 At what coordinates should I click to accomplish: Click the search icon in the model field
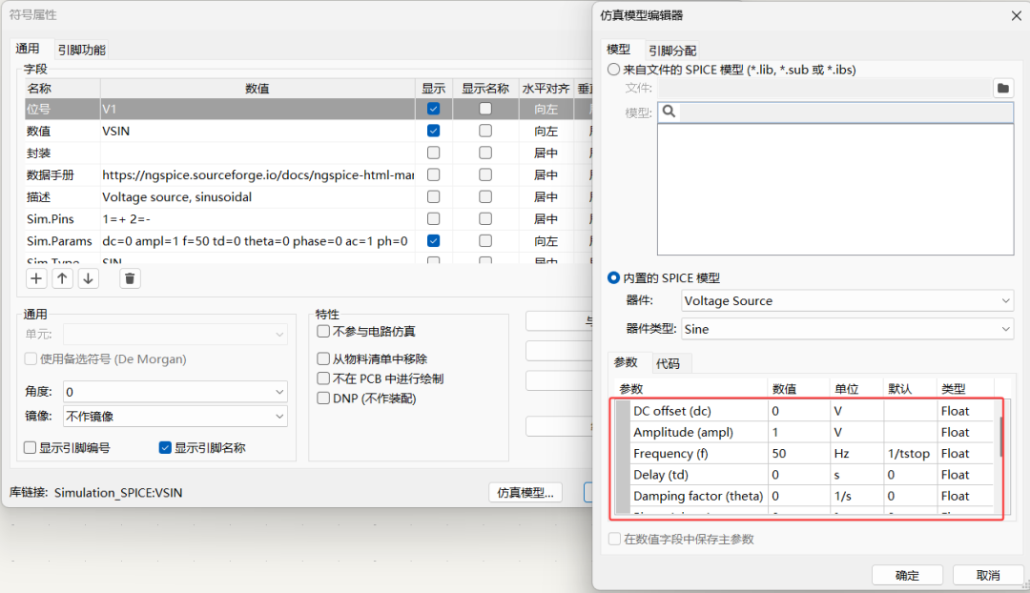coord(669,111)
